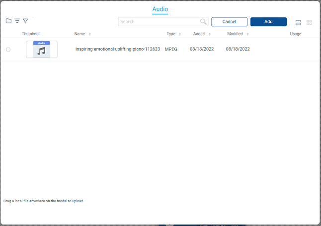Check the inspiring-emotional-uplifting-piano file checkbox
The height and width of the screenshot is (226, 321).
[8, 50]
